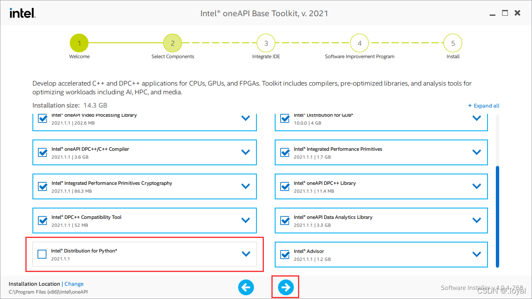
Task: Expand Video Processing Library details chevron
Action: coord(246,118)
